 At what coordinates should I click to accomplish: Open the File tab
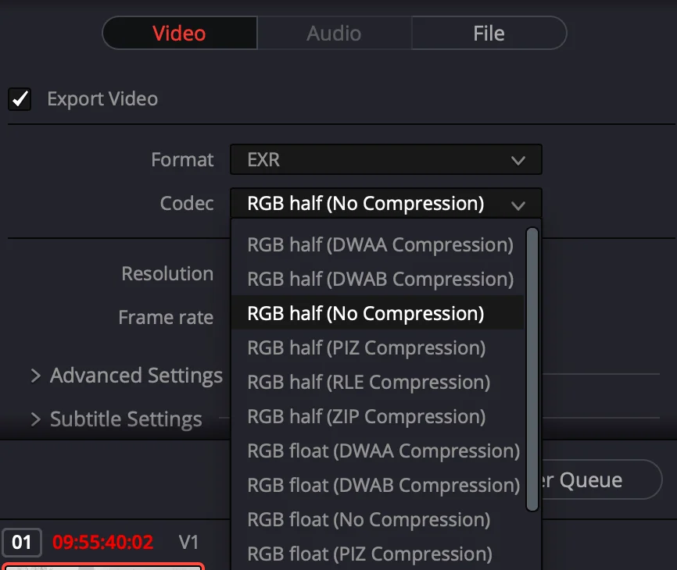(x=489, y=34)
